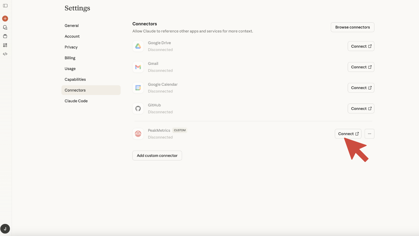419x236 pixels.
Task: Open Claude Code settings
Action: pyautogui.click(x=76, y=101)
